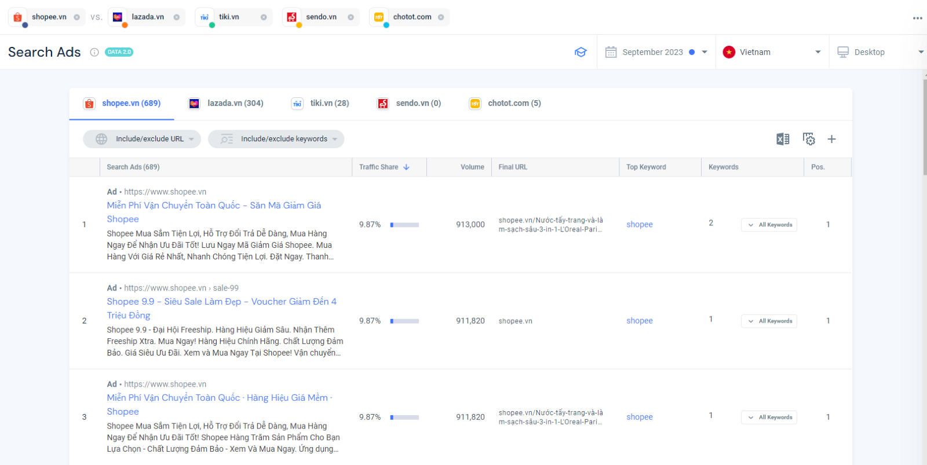Open the Include/exclude URL filter
The image size is (927, 465).
tap(142, 139)
